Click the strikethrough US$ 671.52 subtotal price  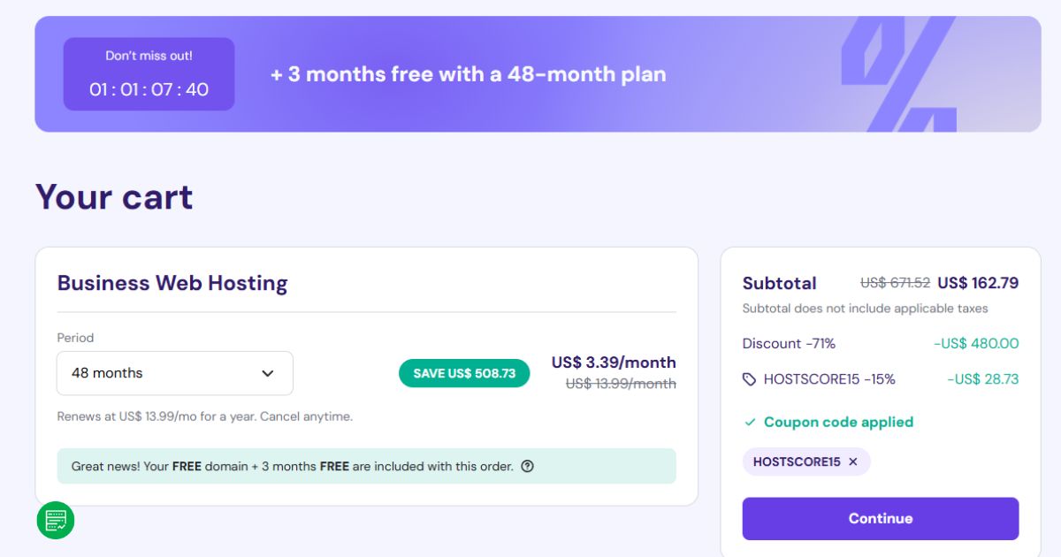(895, 281)
